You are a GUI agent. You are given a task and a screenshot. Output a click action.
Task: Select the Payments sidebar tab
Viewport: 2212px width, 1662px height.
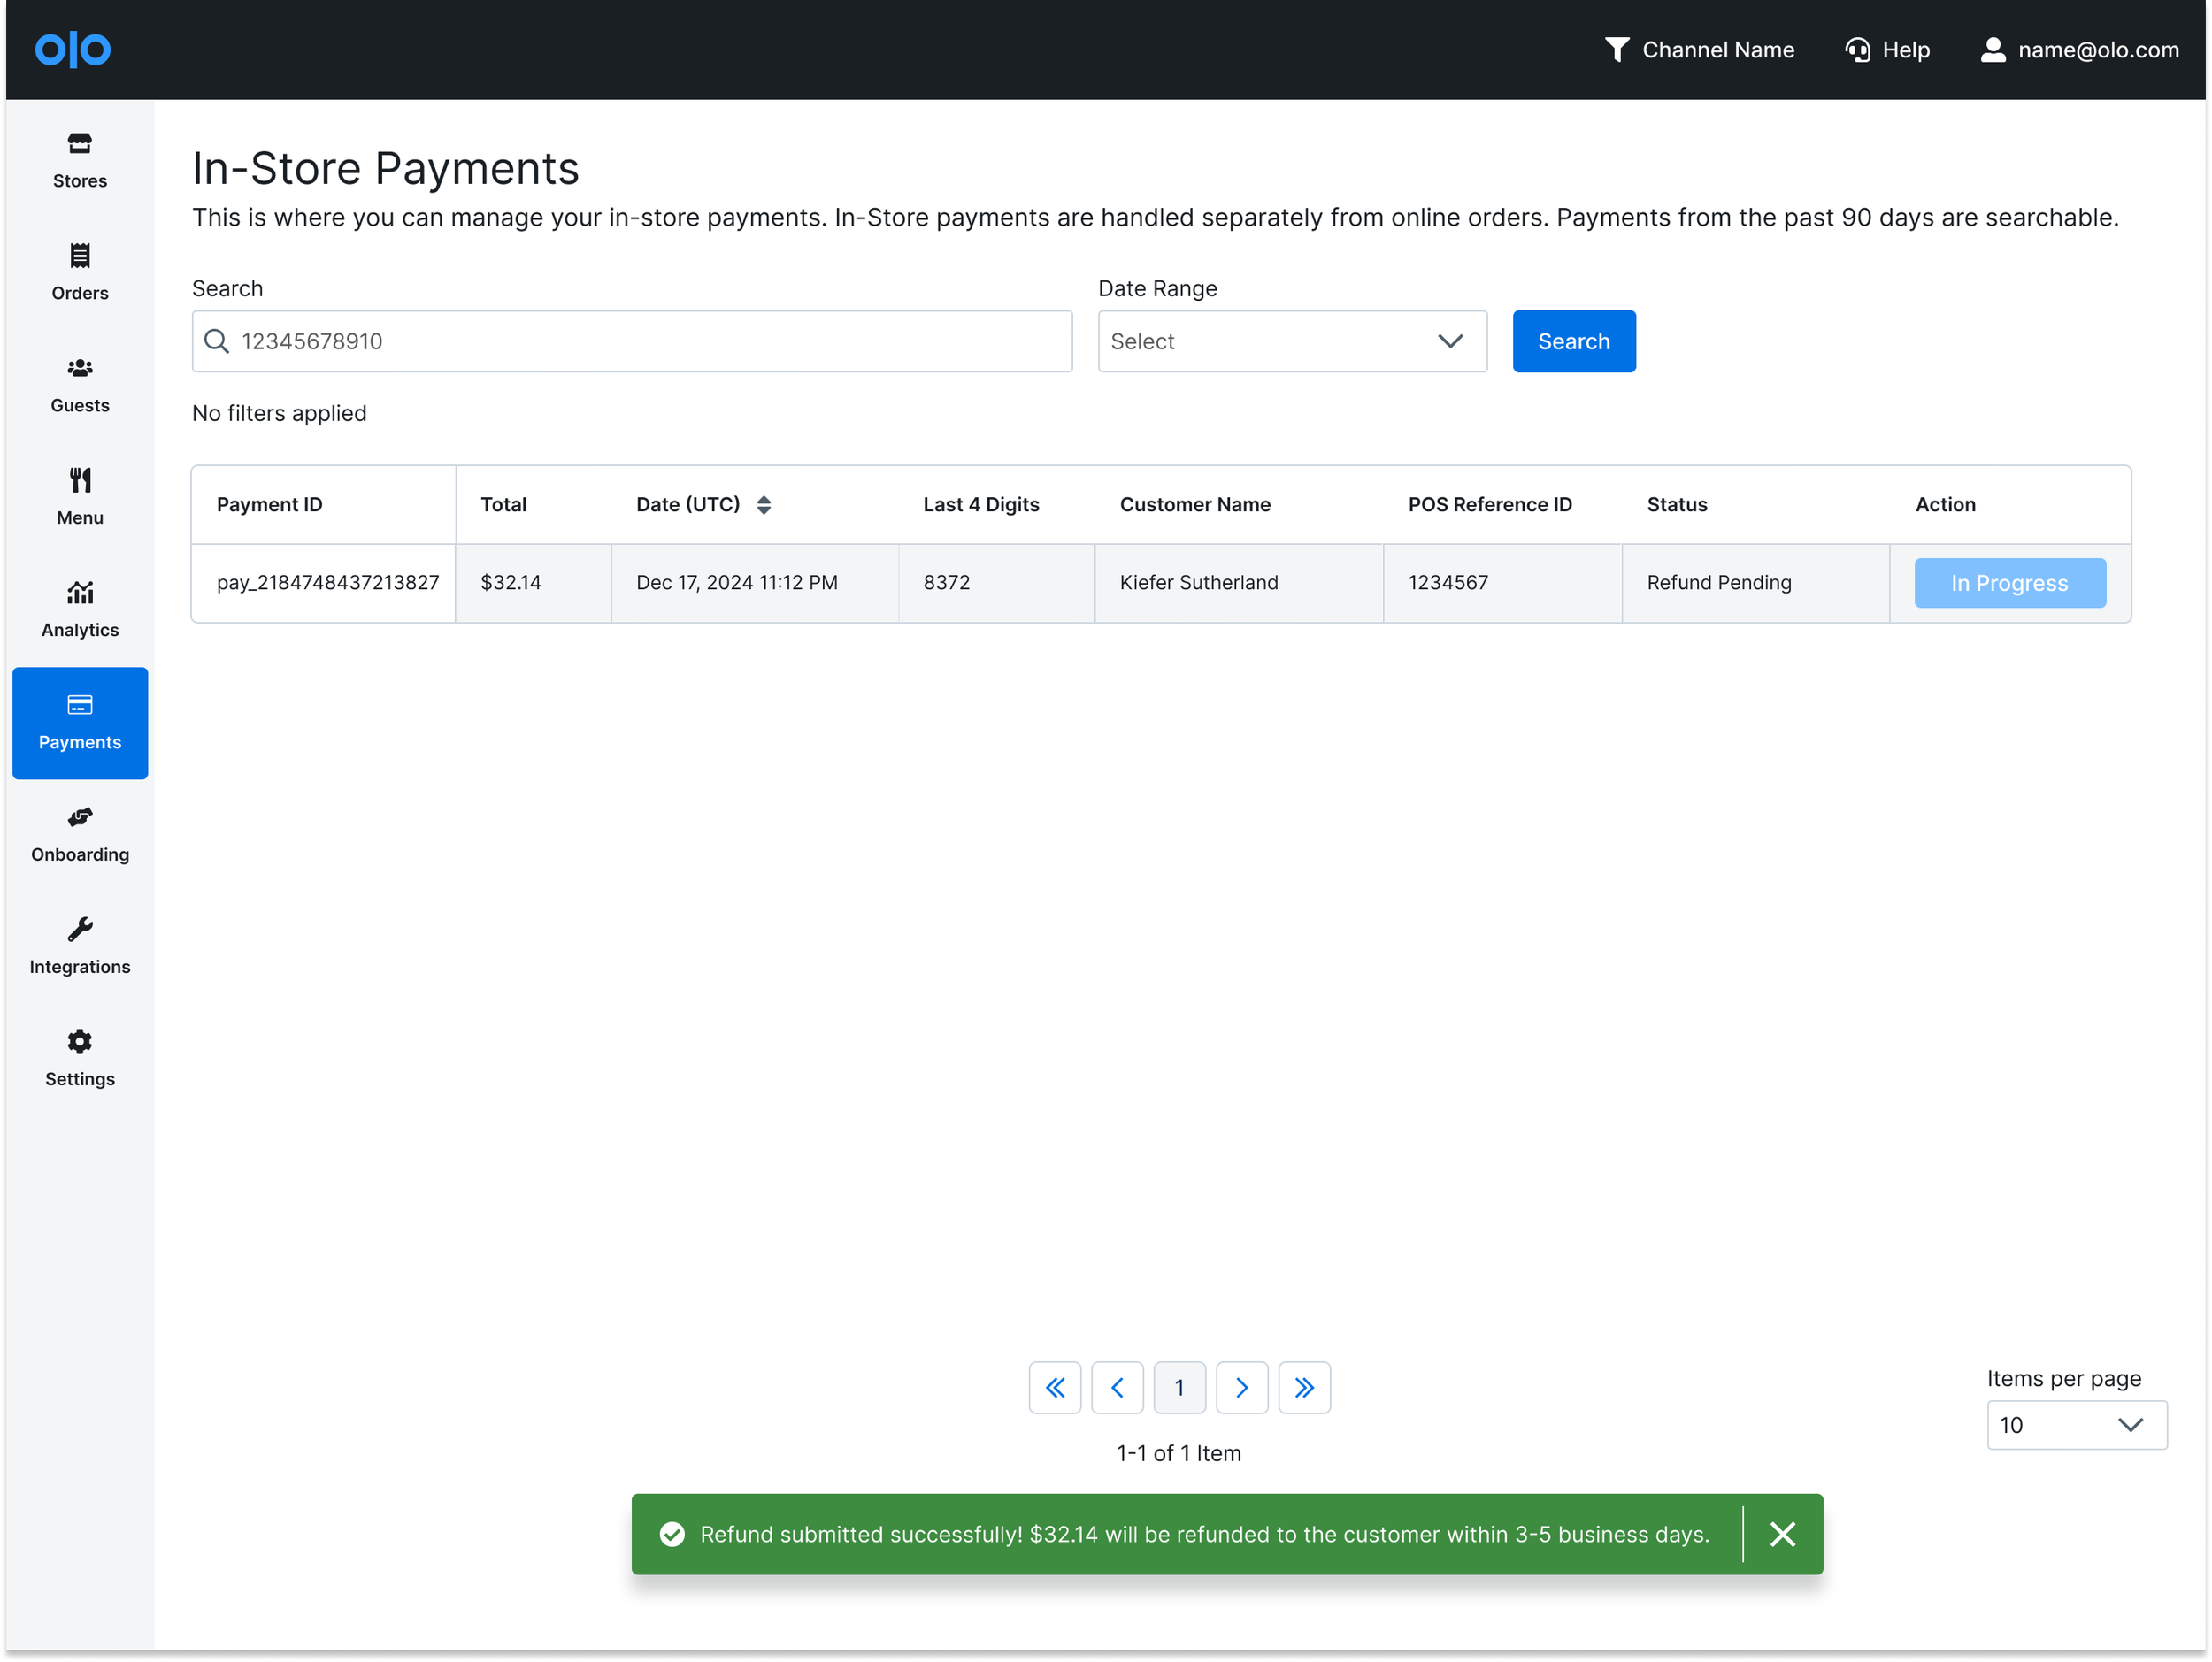(80, 723)
